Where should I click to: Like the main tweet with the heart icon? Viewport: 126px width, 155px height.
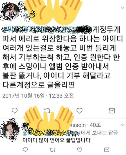(x=80, y=111)
